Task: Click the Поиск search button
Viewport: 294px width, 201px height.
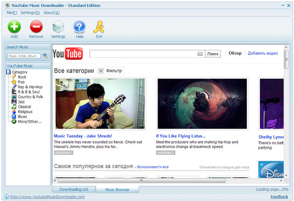Action: click(x=213, y=54)
